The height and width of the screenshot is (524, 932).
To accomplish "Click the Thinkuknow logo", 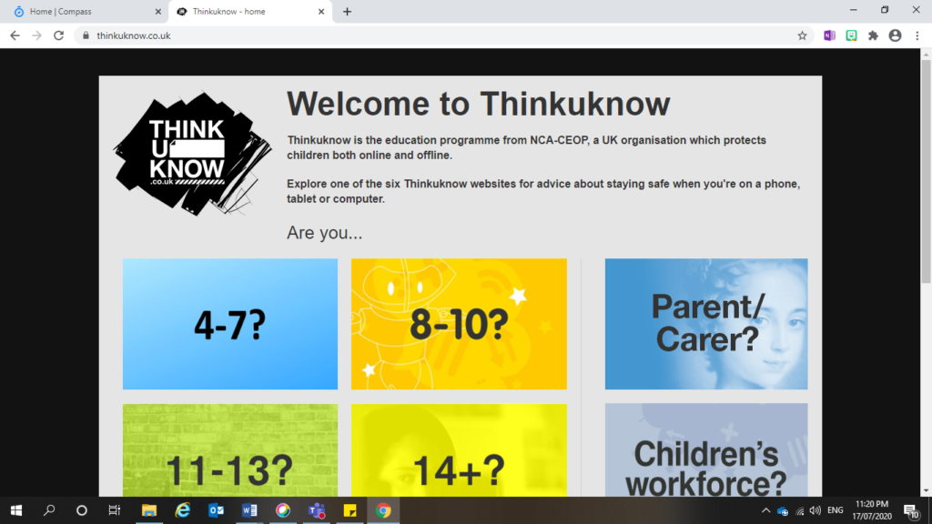I will tap(193, 154).
